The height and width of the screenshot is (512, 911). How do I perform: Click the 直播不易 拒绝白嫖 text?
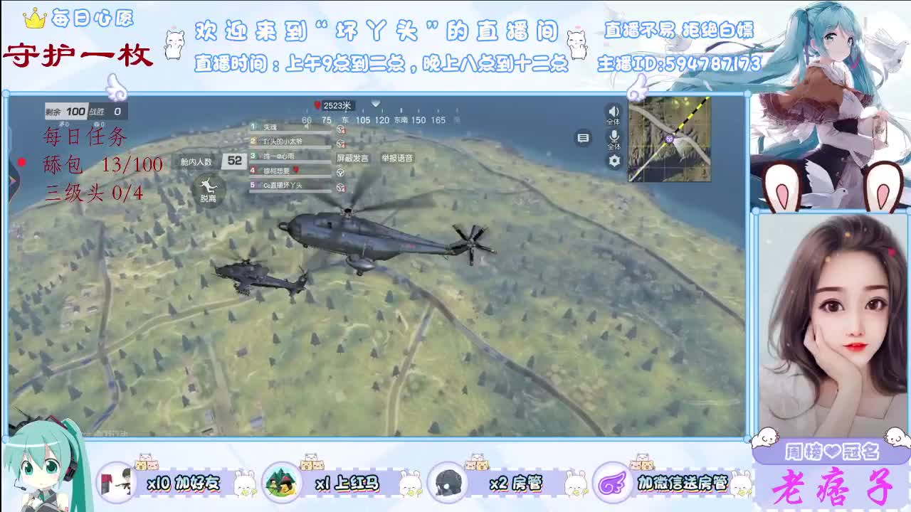click(679, 30)
